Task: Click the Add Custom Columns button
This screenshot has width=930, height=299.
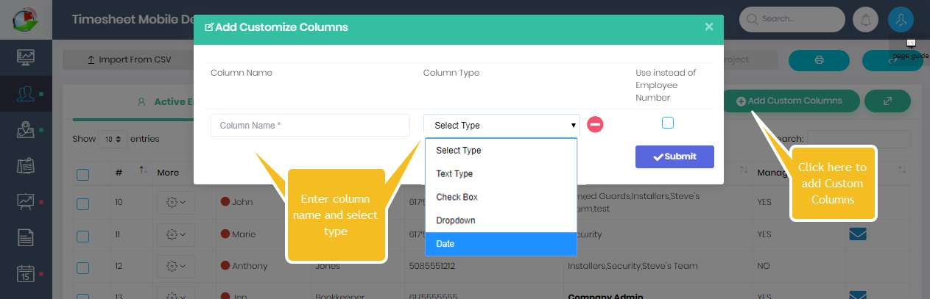Action: coord(791,101)
